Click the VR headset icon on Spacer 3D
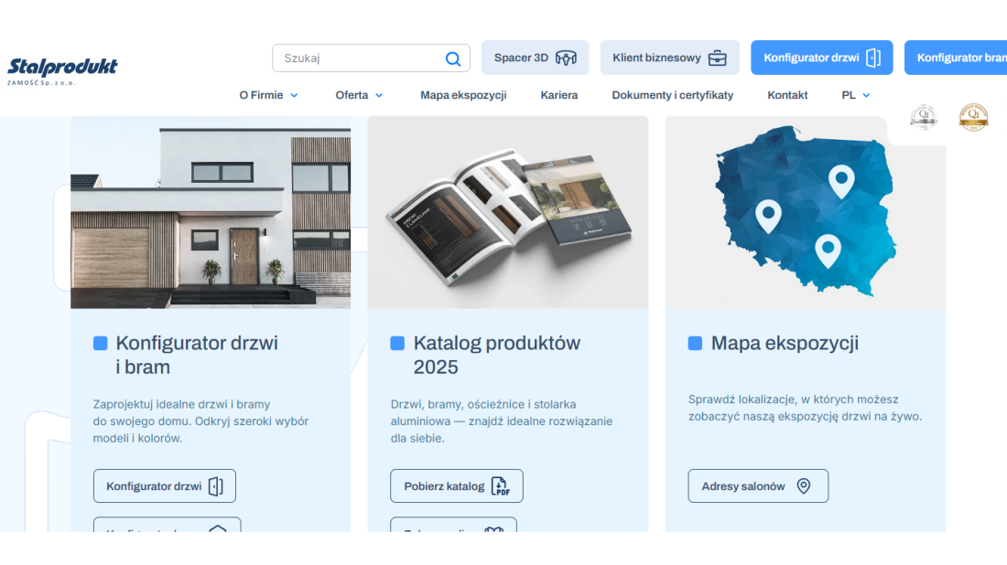 566,58
